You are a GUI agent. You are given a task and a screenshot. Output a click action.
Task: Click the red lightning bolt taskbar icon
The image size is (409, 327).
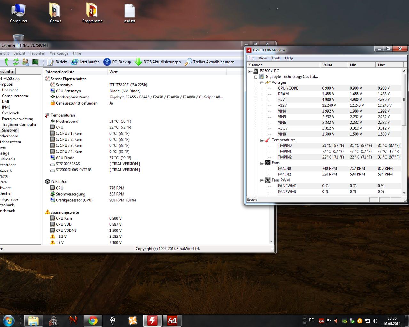click(153, 321)
